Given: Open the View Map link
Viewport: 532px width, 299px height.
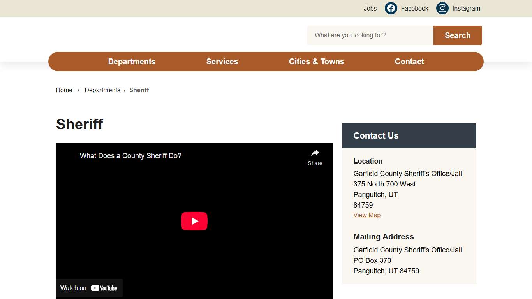Looking at the screenshot, I should 367,215.
